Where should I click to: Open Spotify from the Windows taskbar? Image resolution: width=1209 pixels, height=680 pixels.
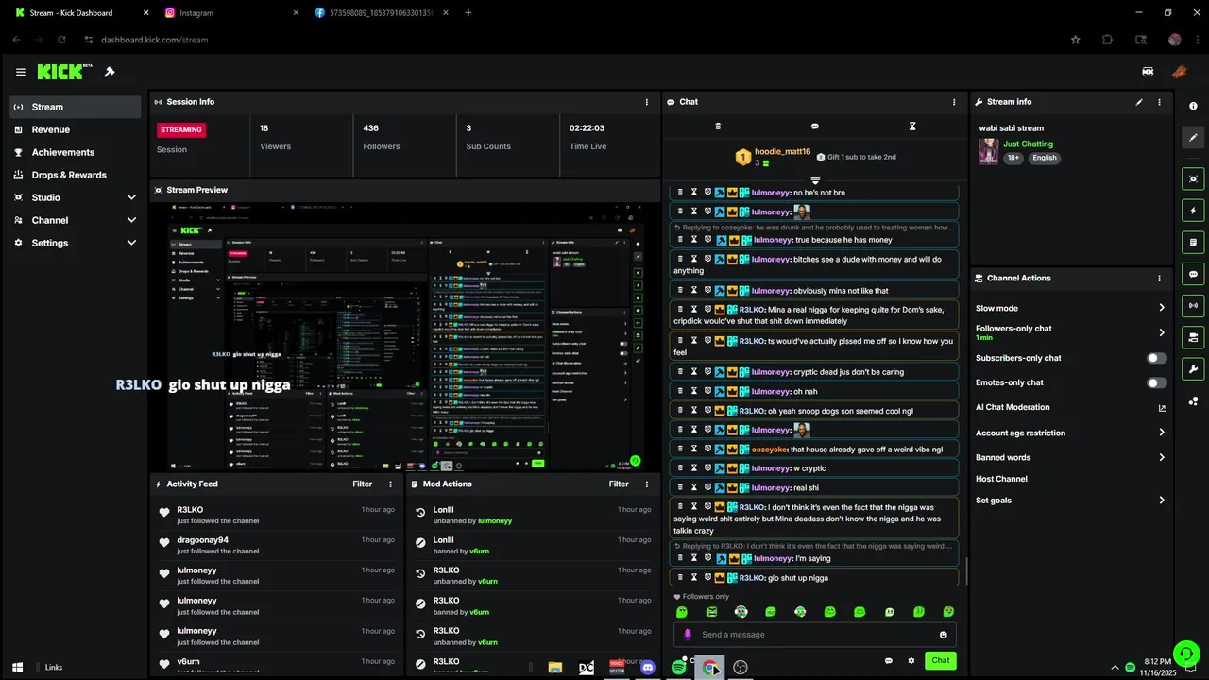point(678,668)
